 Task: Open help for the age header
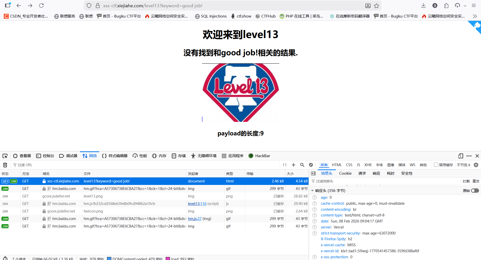(315, 197)
